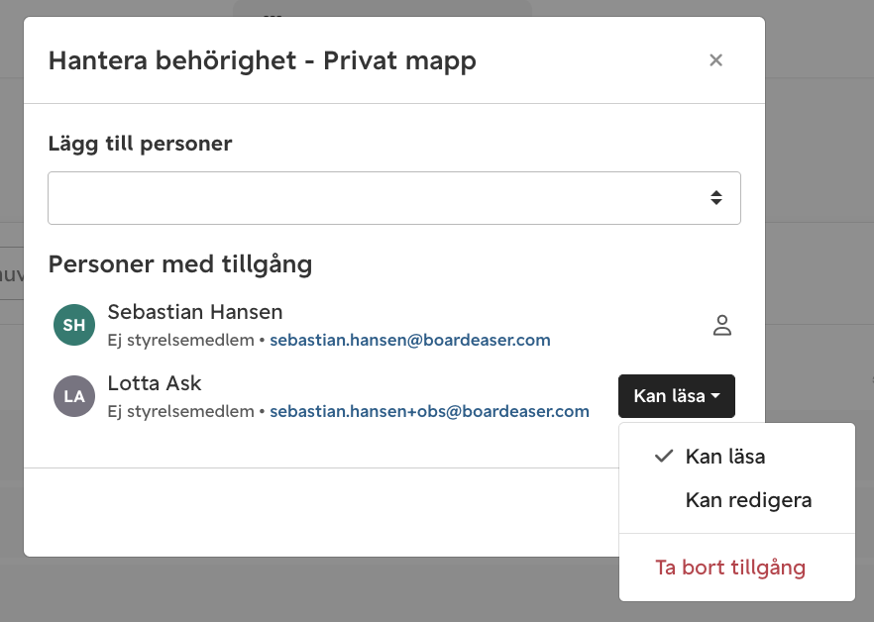Select Ta bort tillgång to remove access
Screen dimensions: 874x622
click(x=737, y=568)
